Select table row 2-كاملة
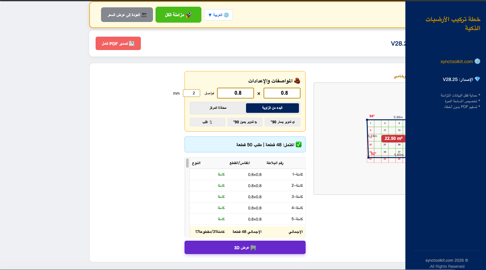486x270 pixels. 247,186
